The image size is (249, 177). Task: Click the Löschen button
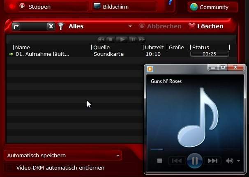(206, 26)
